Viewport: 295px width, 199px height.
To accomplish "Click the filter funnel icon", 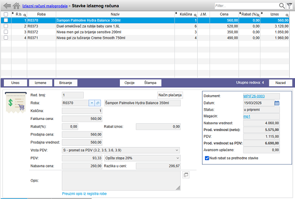I will point(289,5).
